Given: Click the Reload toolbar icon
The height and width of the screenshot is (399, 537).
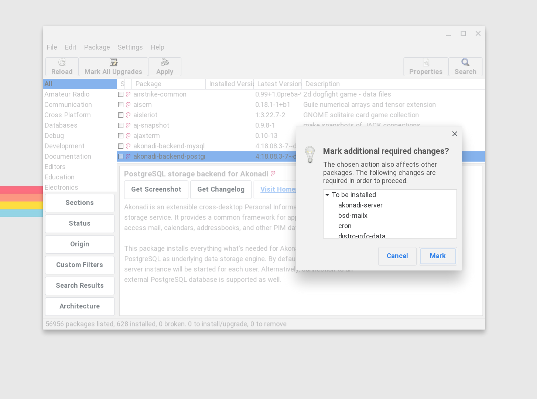Looking at the screenshot, I should pos(61,62).
